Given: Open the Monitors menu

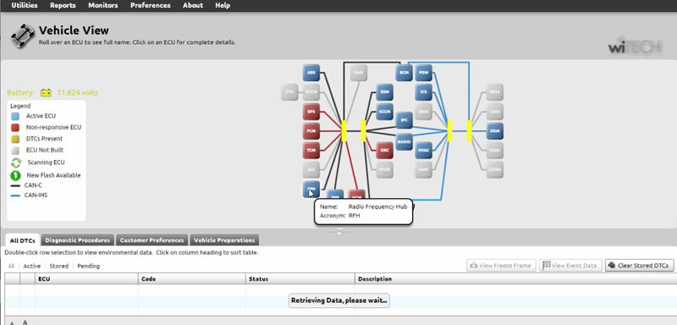Looking at the screenshot, I should coord(102,5).
